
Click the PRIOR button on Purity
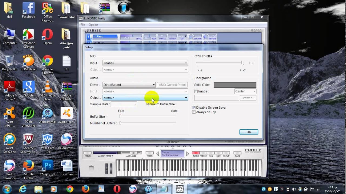88,153
